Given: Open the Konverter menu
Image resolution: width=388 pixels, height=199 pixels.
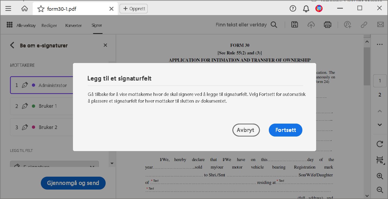Looking at the screenshot, I should tap(73, 25).
